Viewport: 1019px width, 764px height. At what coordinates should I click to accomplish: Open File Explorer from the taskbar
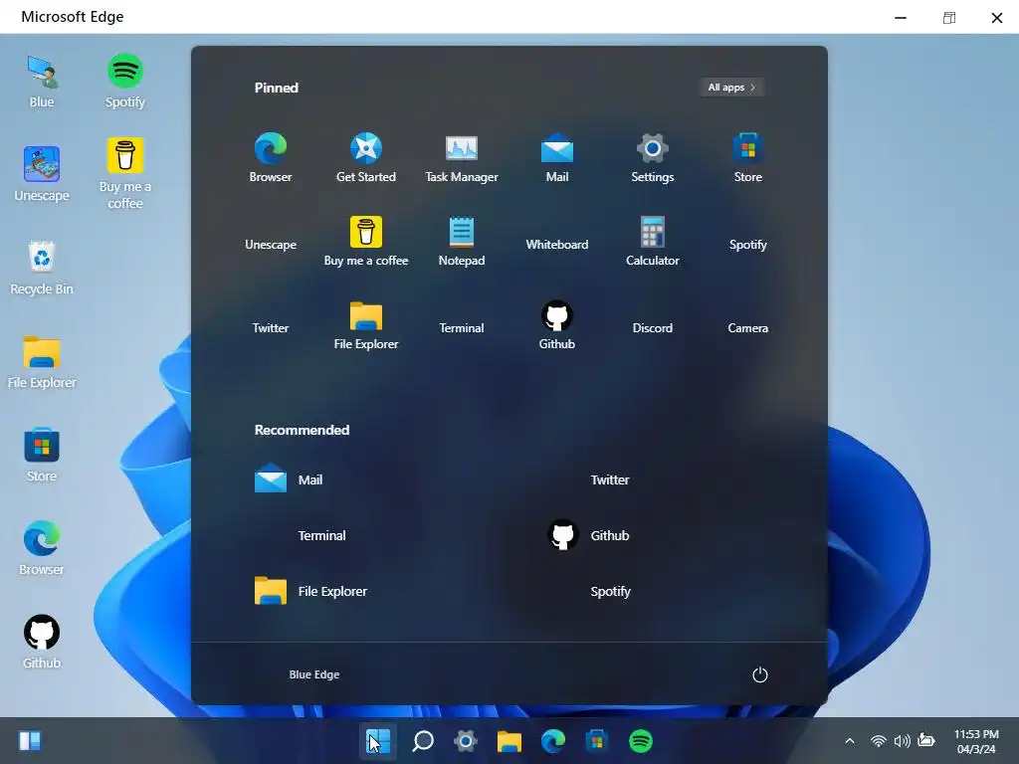point(509,740)
